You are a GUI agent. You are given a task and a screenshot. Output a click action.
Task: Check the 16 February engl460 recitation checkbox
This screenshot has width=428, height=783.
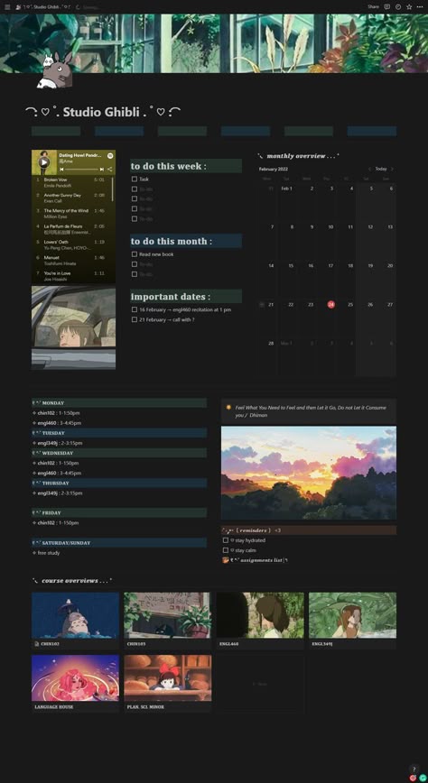point(134,309)
